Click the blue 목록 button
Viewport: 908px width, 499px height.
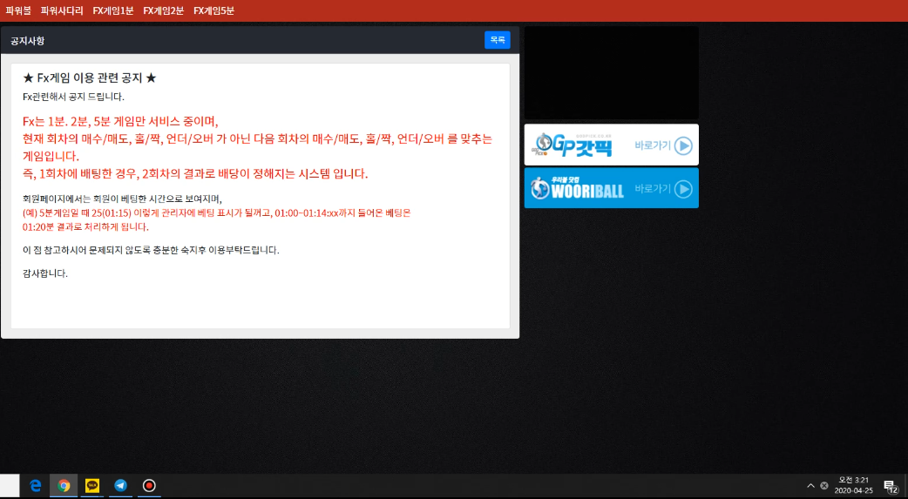click(x=498, y=40)
